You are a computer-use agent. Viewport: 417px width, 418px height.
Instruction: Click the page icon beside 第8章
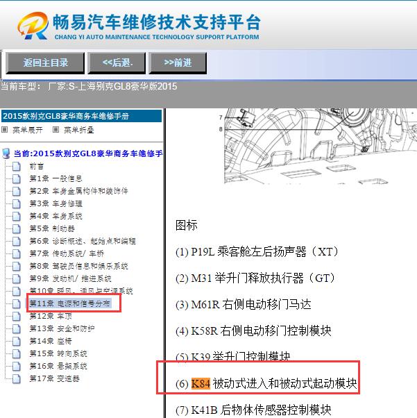[17, 266]
